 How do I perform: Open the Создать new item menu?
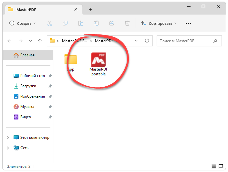pos(22,23)
